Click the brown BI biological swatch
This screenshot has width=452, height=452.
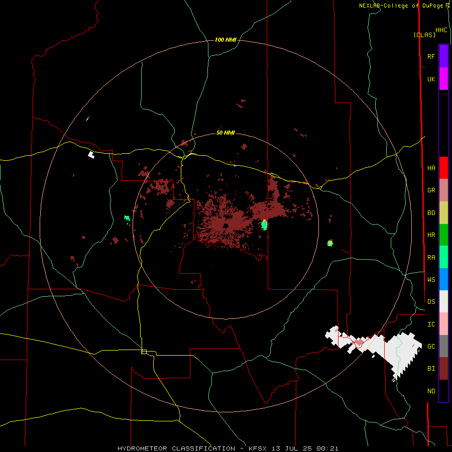[443, 369]
